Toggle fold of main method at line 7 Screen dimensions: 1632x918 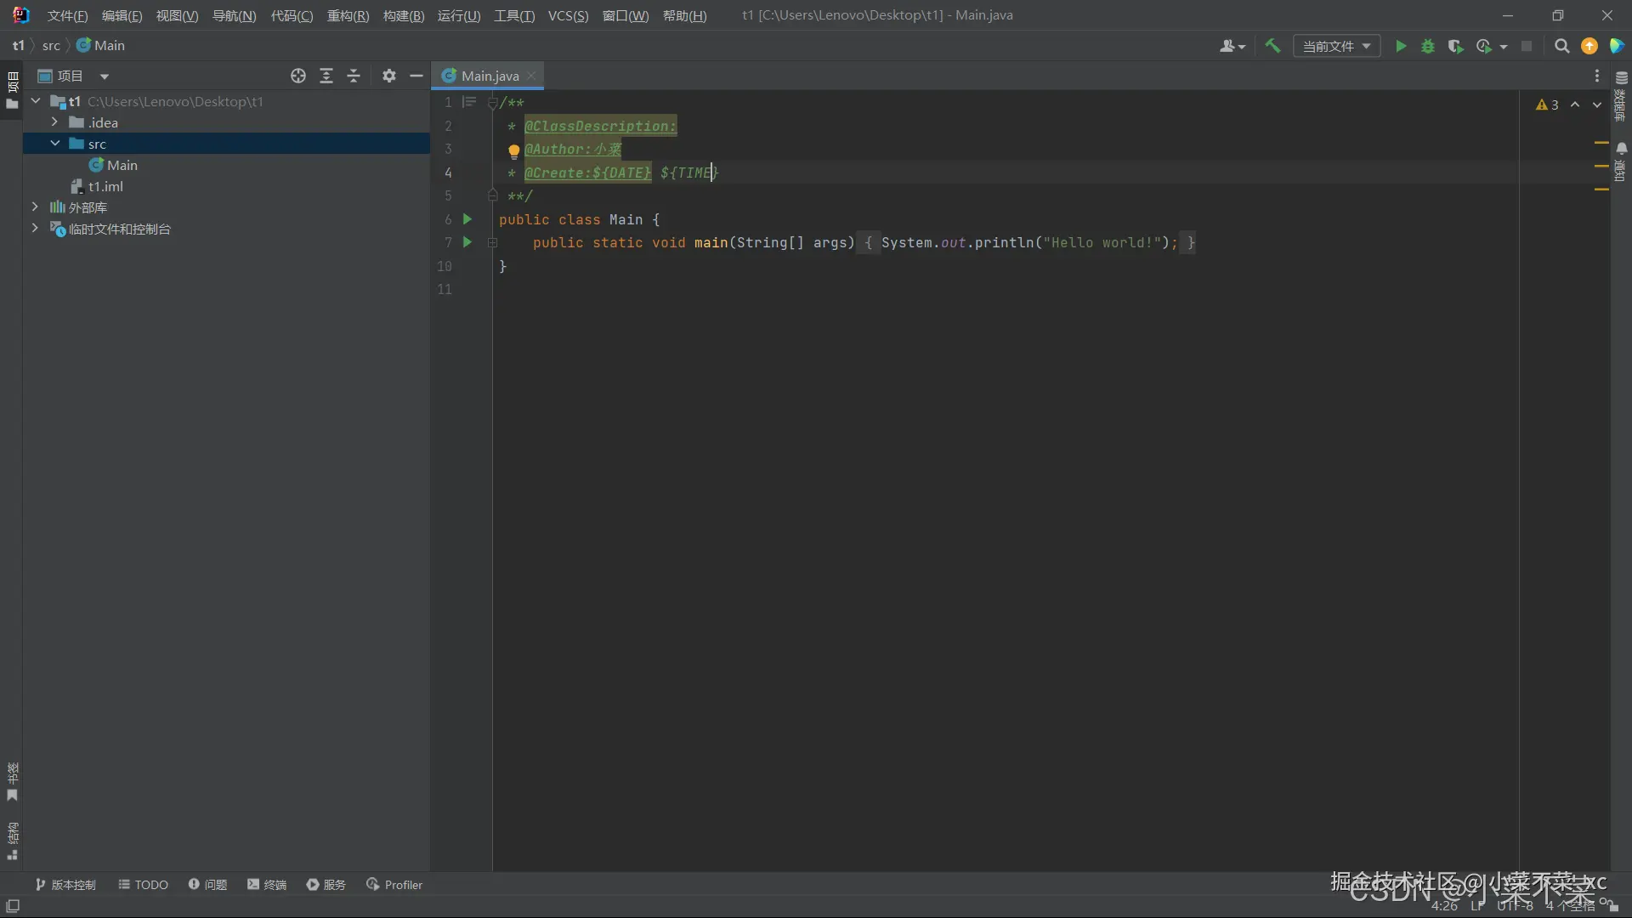coord(492,243)
